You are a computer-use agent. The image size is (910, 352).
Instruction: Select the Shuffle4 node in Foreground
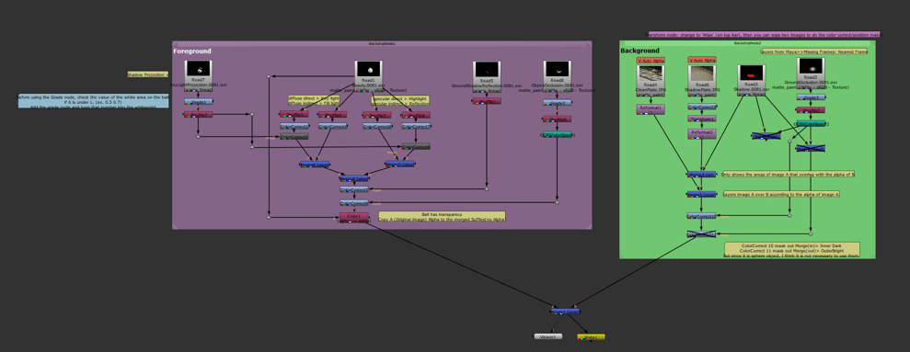click(x=332, y=114)
